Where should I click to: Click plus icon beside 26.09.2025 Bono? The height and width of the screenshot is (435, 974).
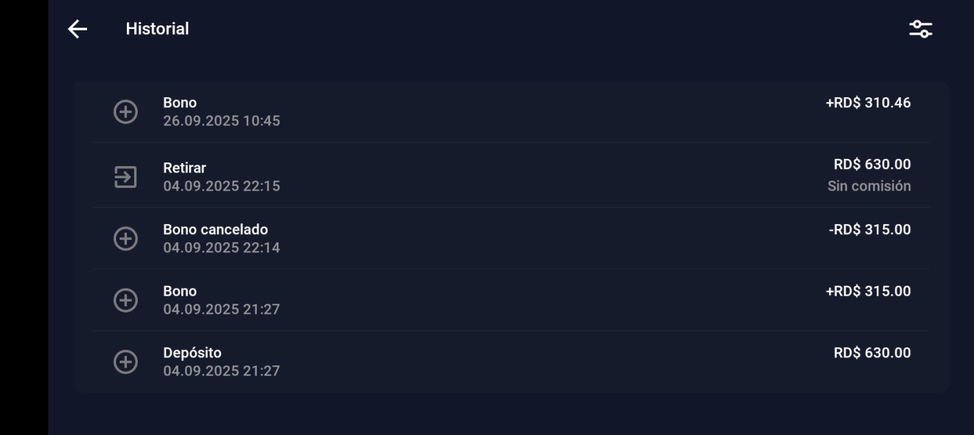click(x=125, y=112)
